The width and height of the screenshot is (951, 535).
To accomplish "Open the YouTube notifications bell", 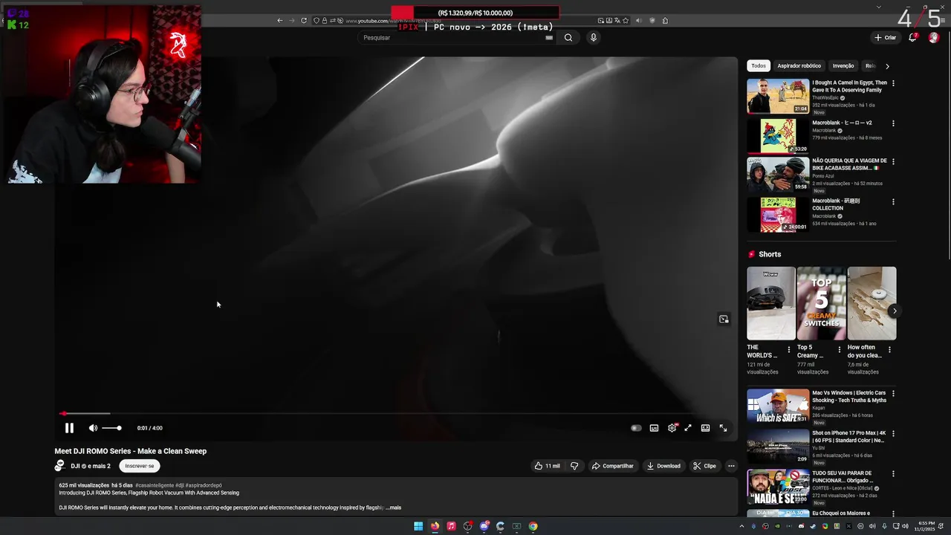I will tap(913, 38).
